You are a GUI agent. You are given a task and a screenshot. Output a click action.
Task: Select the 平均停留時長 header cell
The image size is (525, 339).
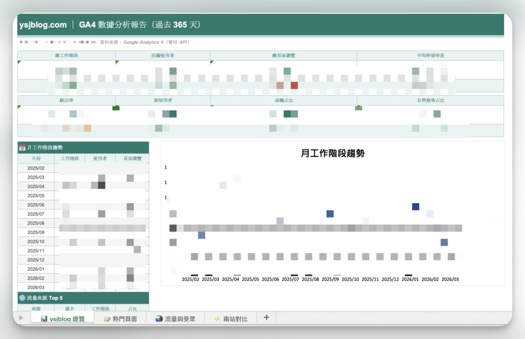[430, 55]
